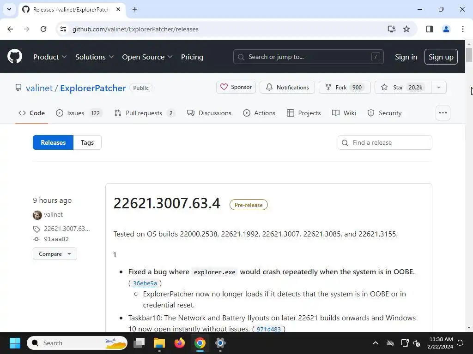Open the valinet author name link
The height and width of the screenshot is (354, 473).
pos(54,215)
